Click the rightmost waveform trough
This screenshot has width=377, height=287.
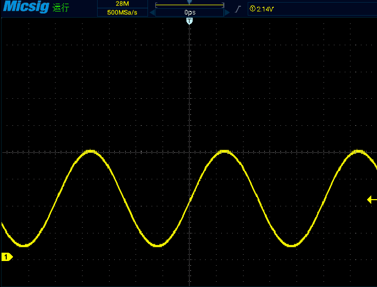tap(291, 245)
